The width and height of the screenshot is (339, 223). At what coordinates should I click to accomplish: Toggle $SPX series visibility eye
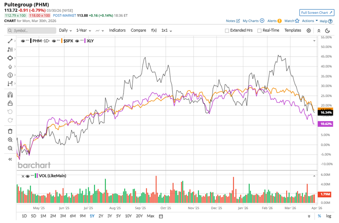click(x=54, y=41)
